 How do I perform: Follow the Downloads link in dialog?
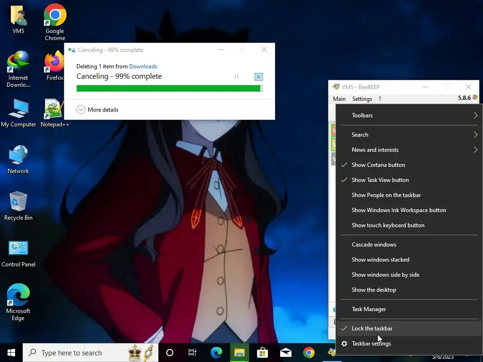click(143, 66)
